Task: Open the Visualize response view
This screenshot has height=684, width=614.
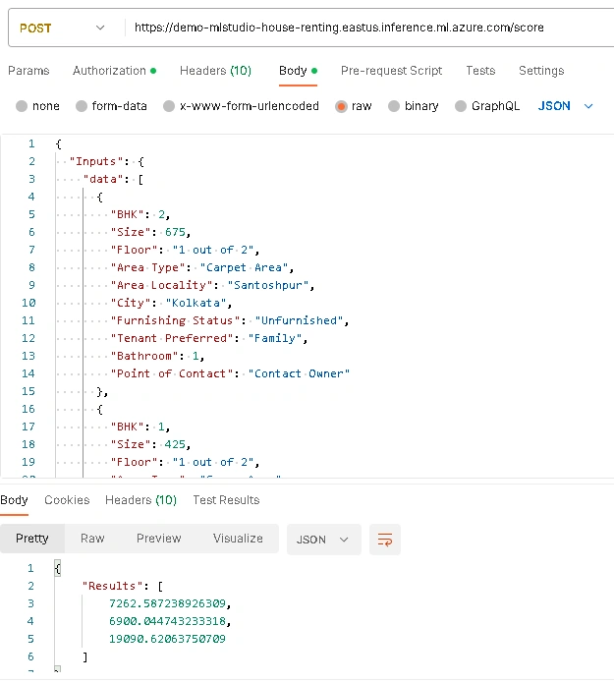Action: pyautogui.click(x=238, y=539)
